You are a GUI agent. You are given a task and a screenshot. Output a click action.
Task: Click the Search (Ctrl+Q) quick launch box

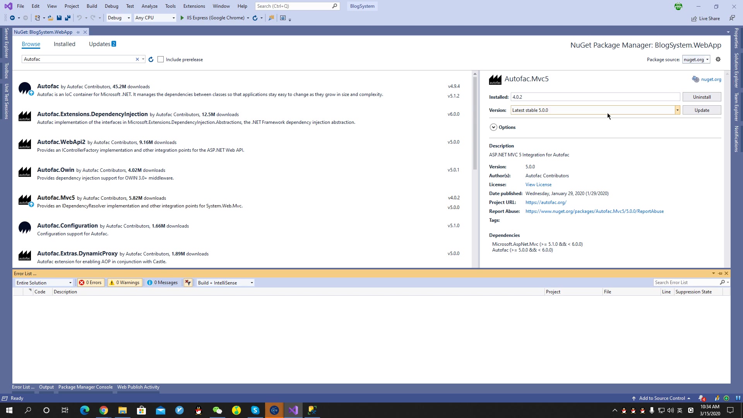pyautogui.click(x=297, y=6)
